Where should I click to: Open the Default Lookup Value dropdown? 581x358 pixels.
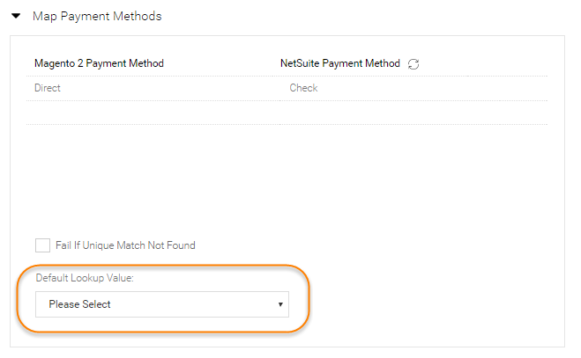[162, 304]
